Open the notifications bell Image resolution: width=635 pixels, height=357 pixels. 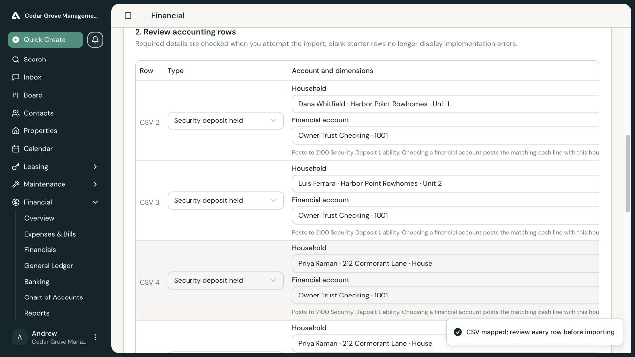coord(95,40)
